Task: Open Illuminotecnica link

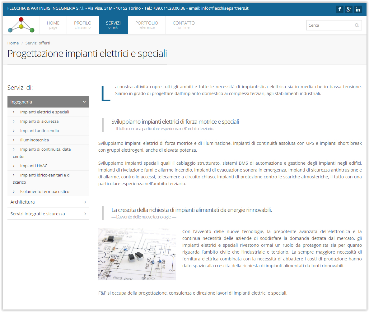Action: coord(34,140)
